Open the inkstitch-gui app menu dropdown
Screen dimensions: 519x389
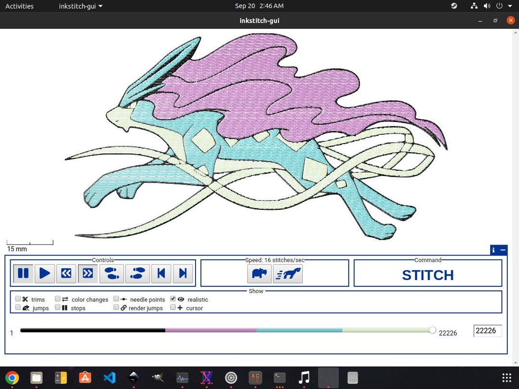pos(80,6)
